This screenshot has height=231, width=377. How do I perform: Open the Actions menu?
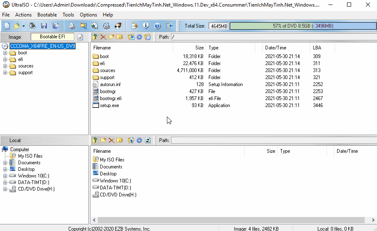pos(23,15)
